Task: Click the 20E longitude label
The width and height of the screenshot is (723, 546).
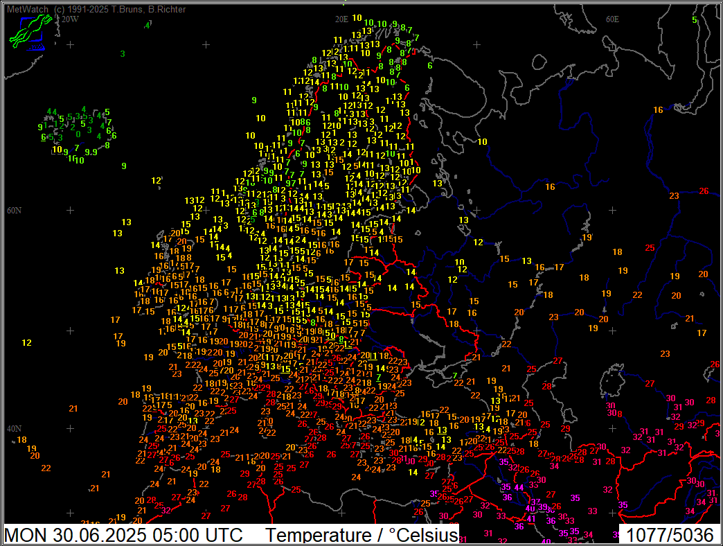Action: (x=341, y=19)
